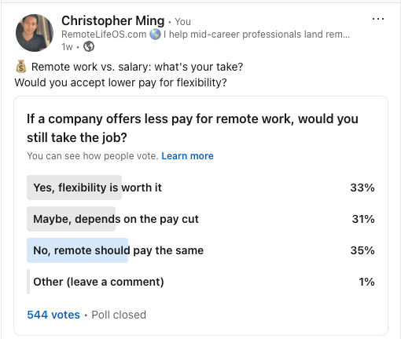The image size is (401, 339).
Task: Open Christopher Ming's profile via name
Action: point(113,20)
